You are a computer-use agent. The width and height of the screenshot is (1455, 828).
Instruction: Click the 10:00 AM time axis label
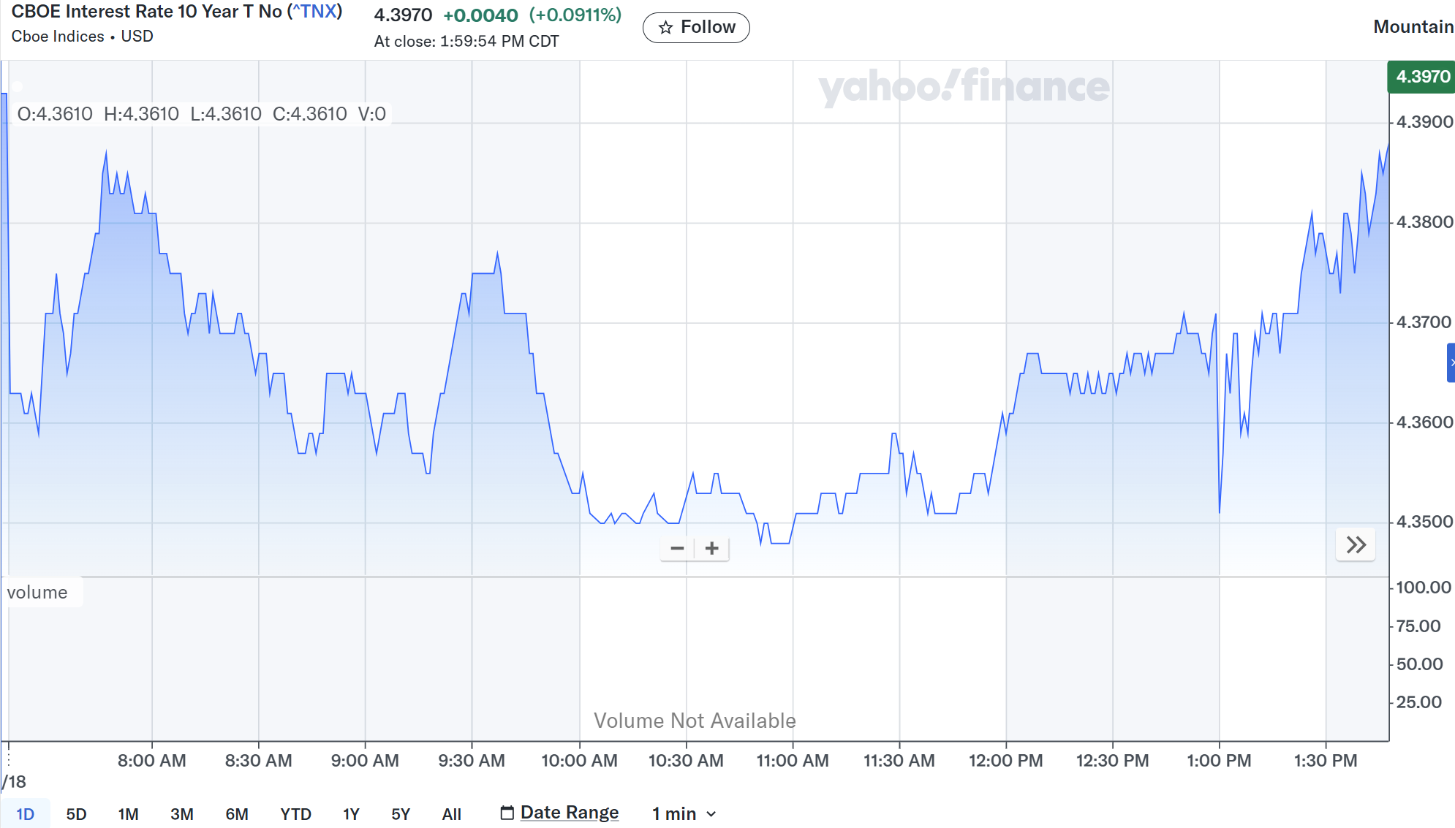[579, 761]
